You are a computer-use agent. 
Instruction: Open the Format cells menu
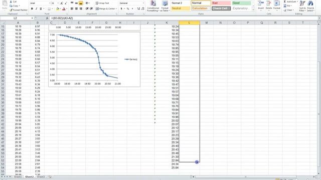tap(277, 5)
